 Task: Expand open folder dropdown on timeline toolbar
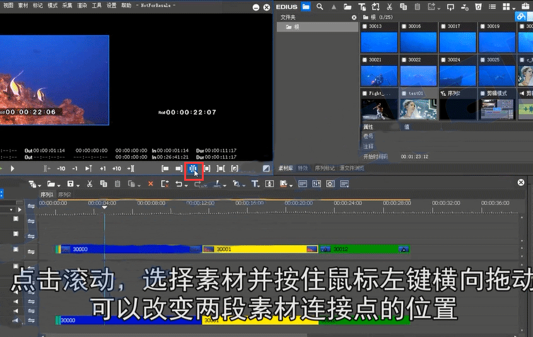tap(58, 184)
